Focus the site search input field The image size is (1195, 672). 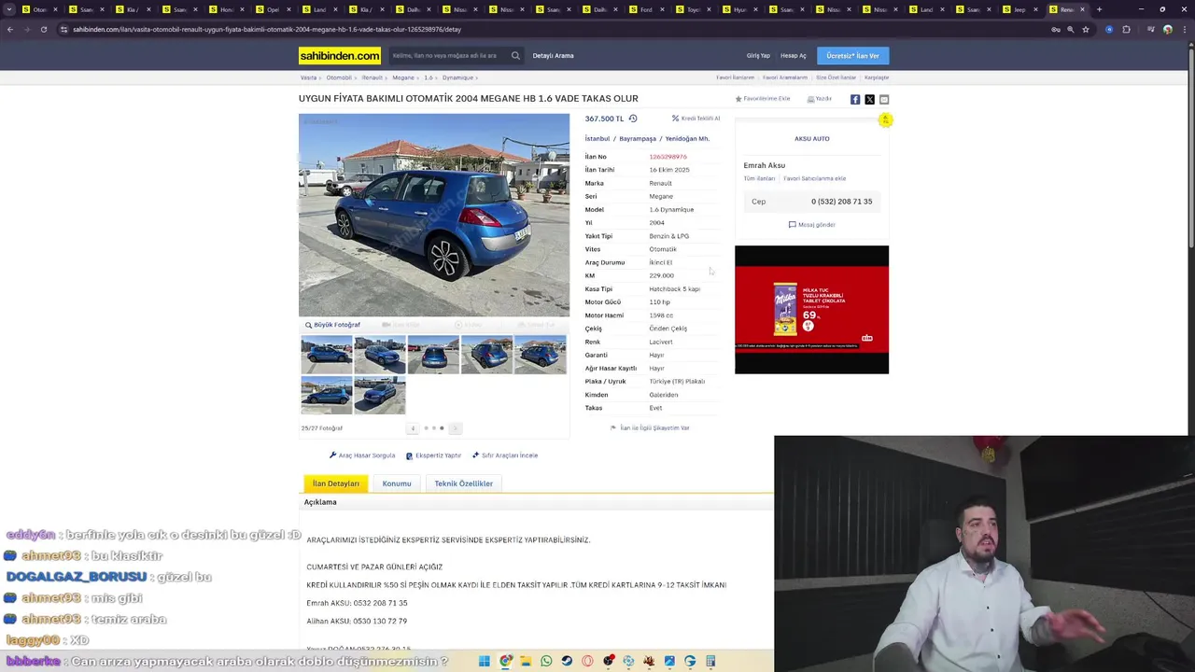click(450, 56)
